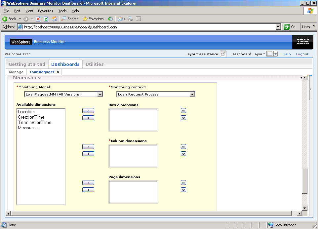Select the LoanRequest sub-tab
This screenshot has width=318, height=229.
coord(42,72)
